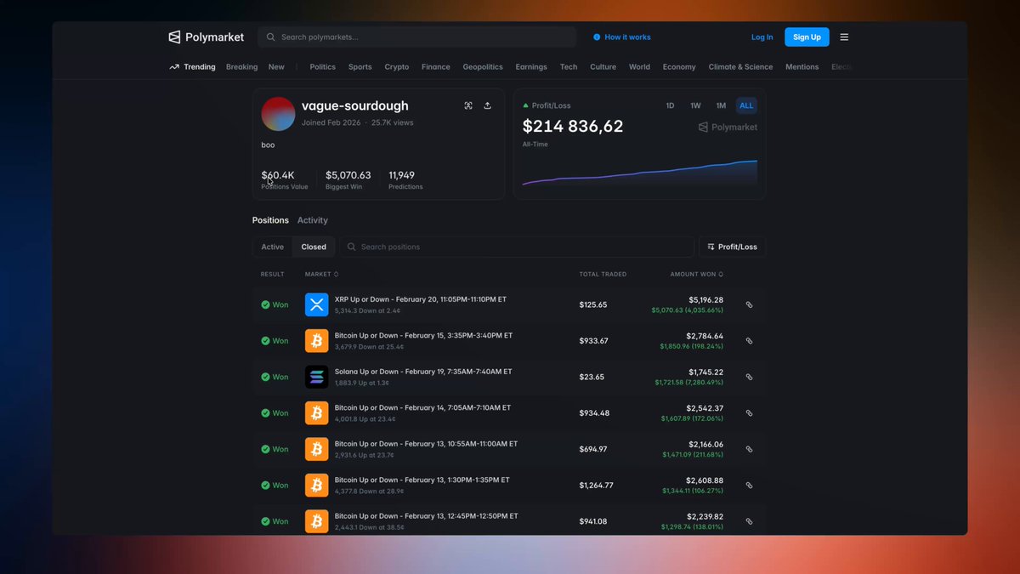Screen dimensions: 1020x574
Task: Click the profit/loss line chart
Action: click(639, 173)
